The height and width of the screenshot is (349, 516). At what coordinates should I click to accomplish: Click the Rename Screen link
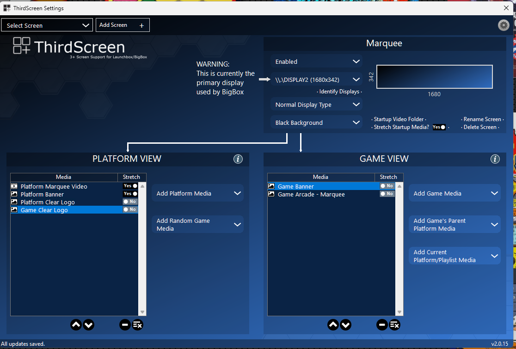482,119
